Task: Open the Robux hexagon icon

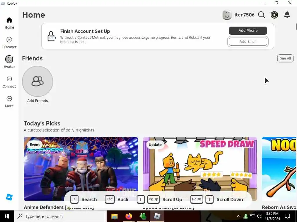Action: pos(274,15)
